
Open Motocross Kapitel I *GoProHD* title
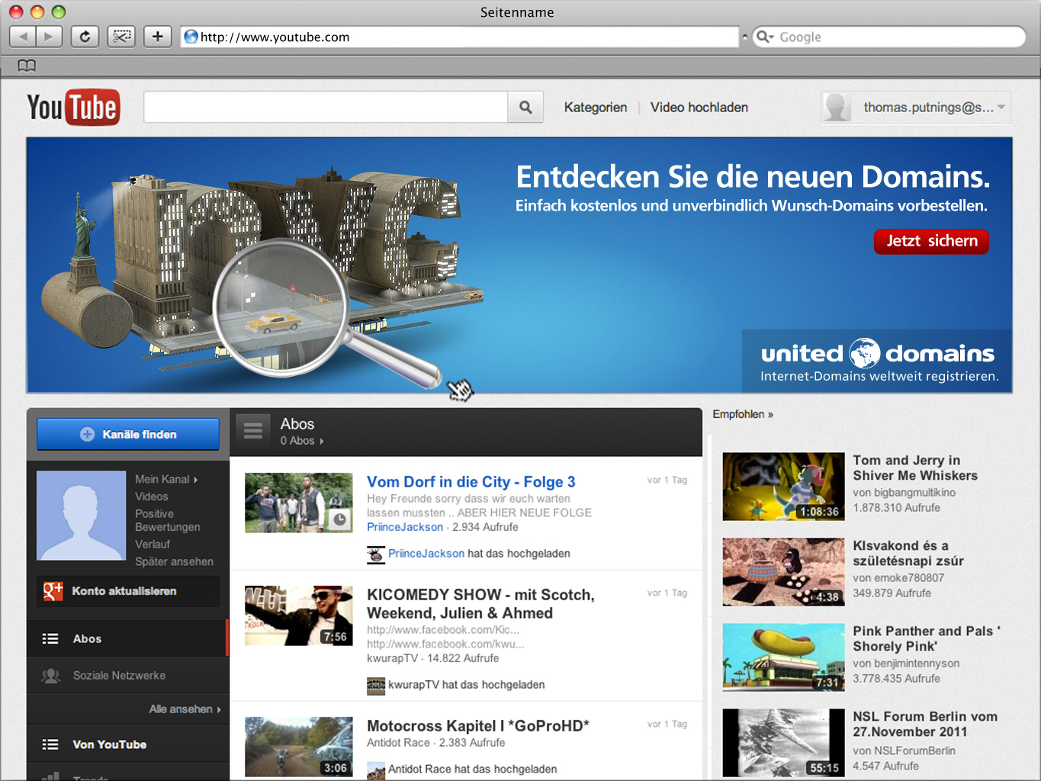coord(478,726)
